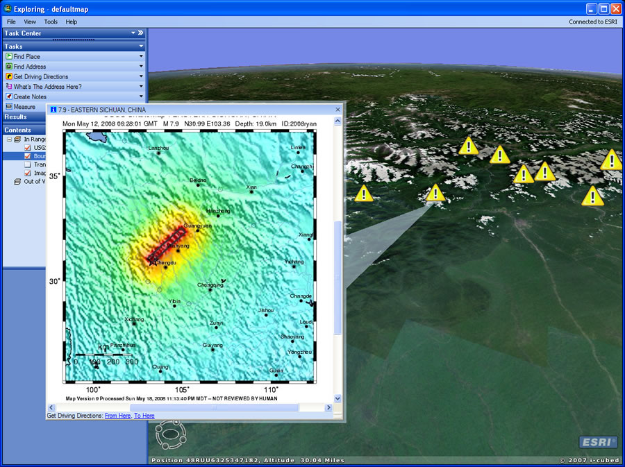Click the Find Address task icon
The width and height of the screenshot is (625, 467).
pos(9,67)
